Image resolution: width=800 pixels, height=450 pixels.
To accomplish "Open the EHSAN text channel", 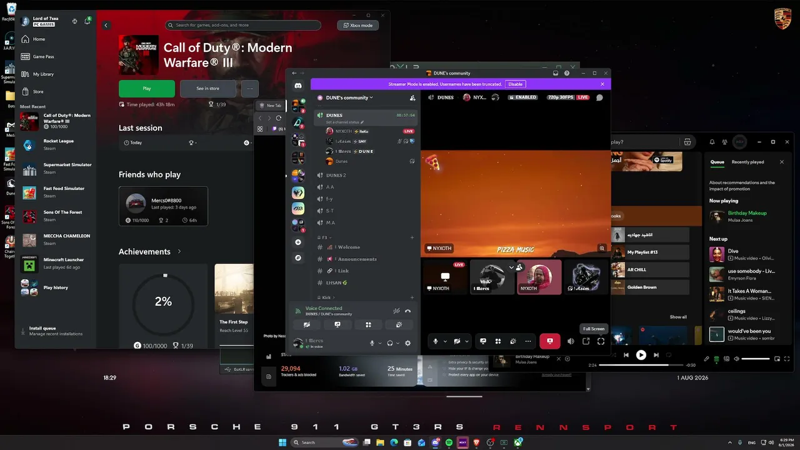I will point(365,282).
